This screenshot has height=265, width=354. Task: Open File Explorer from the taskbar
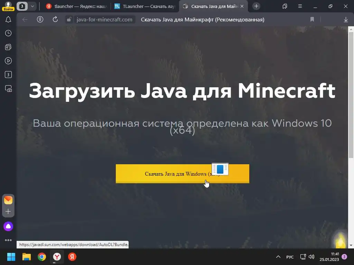(26, 257)
